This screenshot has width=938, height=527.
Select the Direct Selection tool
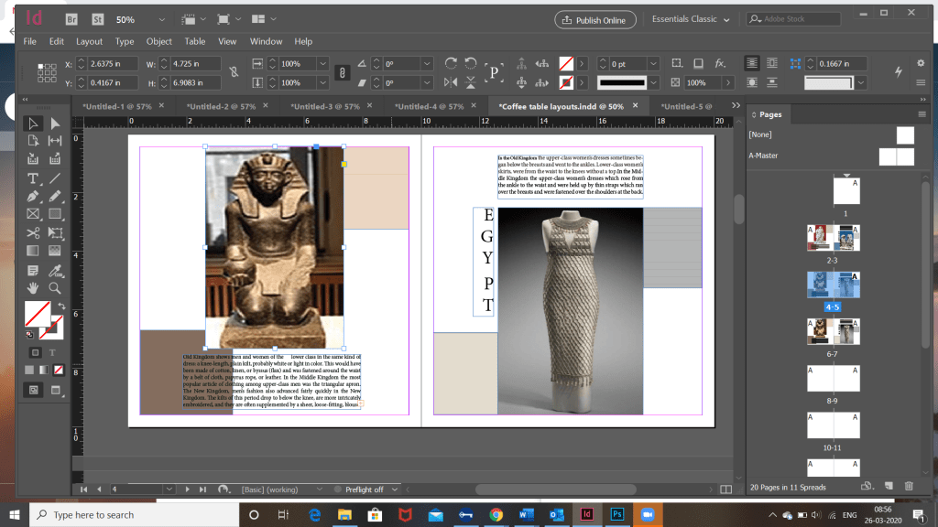pos(55,124)
